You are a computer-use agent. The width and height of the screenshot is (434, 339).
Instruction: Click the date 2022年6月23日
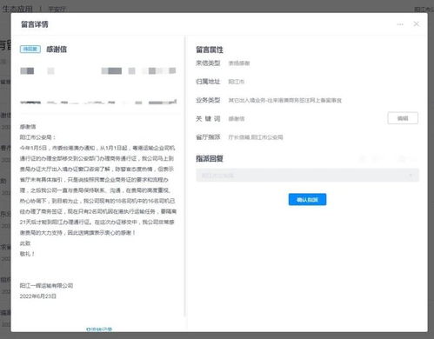pyautogui.click(x=38, y=296)
